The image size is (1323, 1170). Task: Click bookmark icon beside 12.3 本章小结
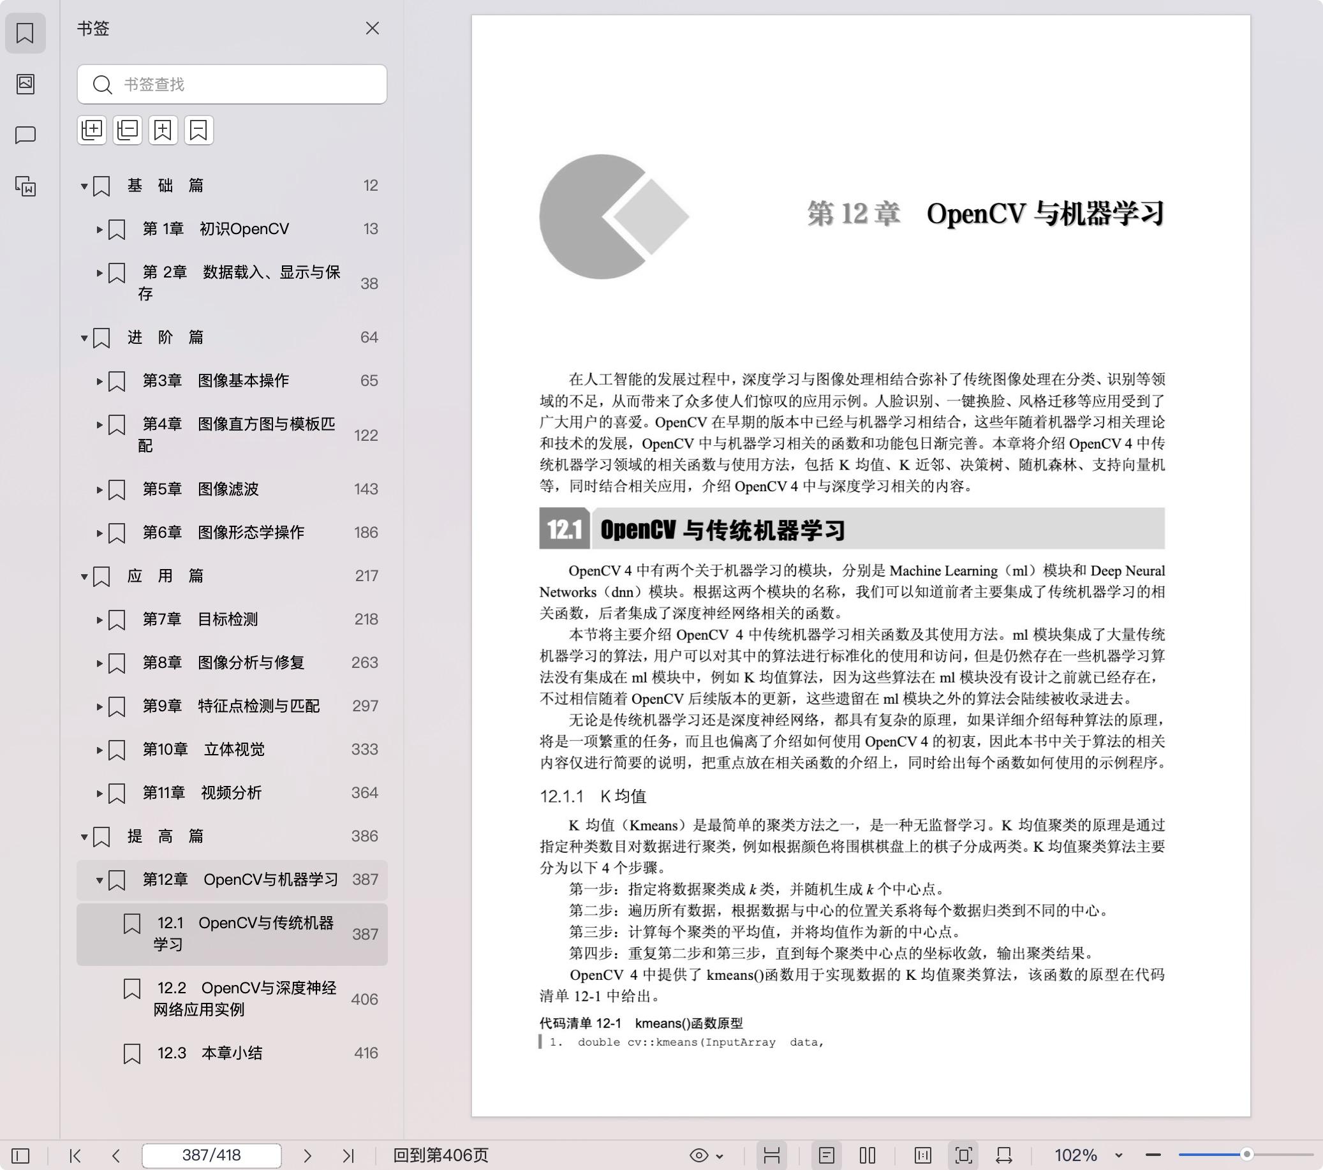coord(132,1053)
